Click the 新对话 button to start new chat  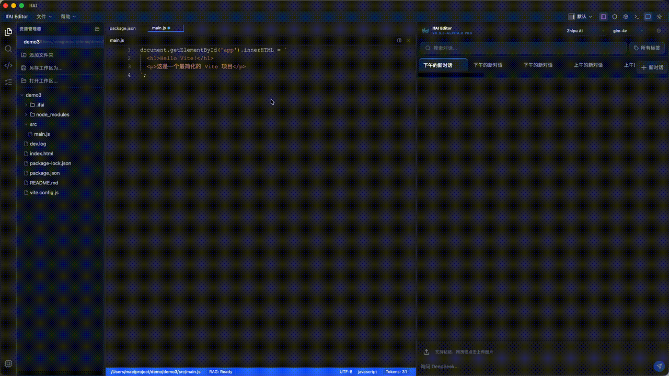[x=652, y=67]
